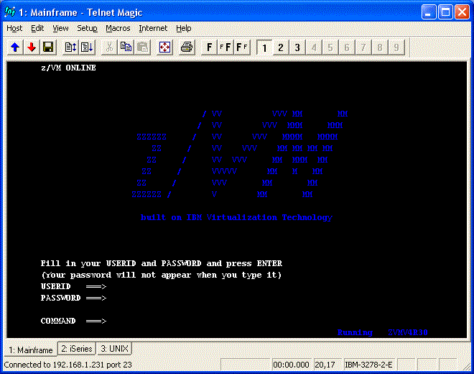474x374 pixels.
Task: Select session button 1 in toolbar
Action: (x=264, y=47)
